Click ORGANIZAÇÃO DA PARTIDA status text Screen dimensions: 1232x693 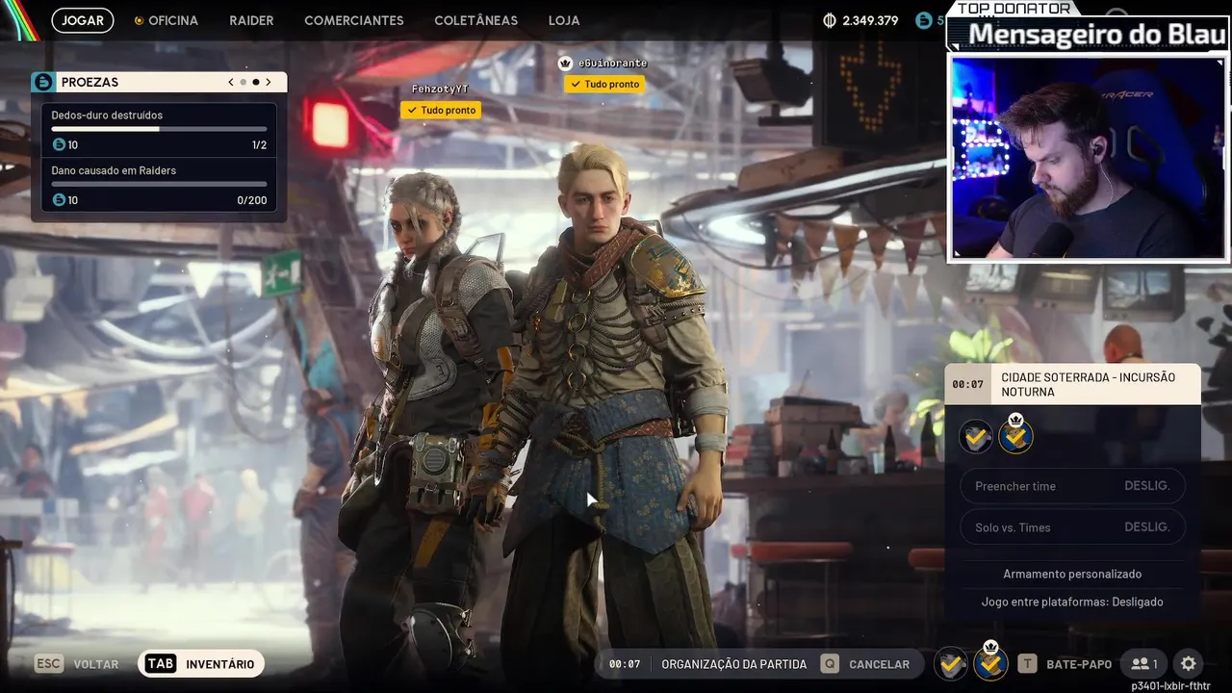pos(734,664)
